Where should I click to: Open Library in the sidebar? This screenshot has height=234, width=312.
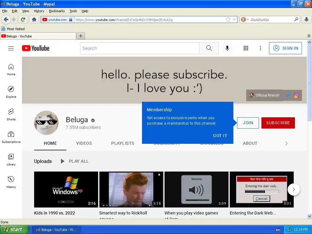[11, 160]
